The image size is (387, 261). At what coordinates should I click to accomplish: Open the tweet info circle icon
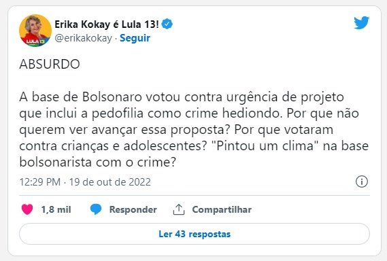tap(362, 181)
